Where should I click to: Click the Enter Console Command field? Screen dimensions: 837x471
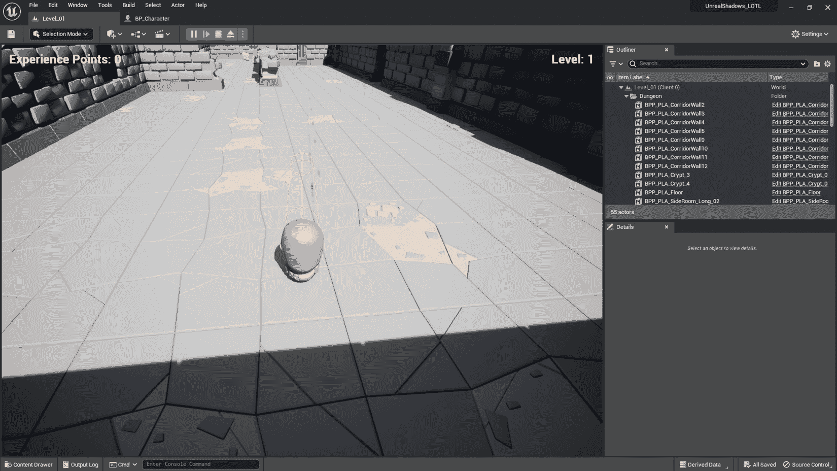[x=201, y=464]
